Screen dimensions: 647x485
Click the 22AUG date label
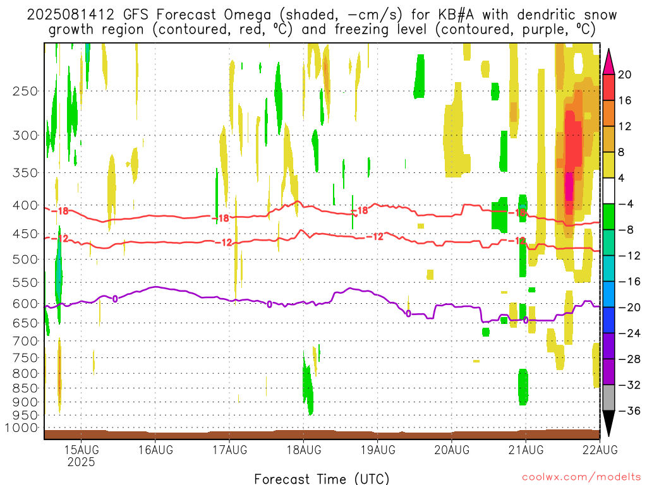(600, 450)
